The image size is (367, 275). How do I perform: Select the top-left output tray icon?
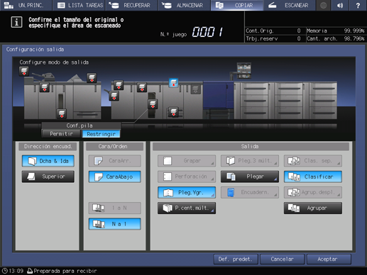(24, 71)
